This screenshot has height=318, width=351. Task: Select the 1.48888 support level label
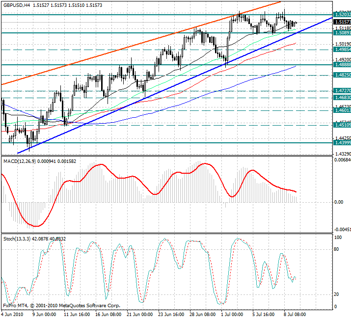click(342, 65)
